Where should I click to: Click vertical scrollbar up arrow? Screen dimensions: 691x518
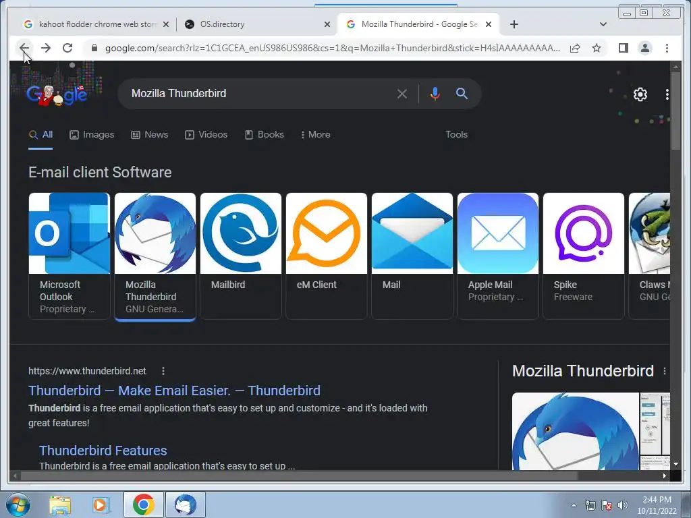coord(675,67)
